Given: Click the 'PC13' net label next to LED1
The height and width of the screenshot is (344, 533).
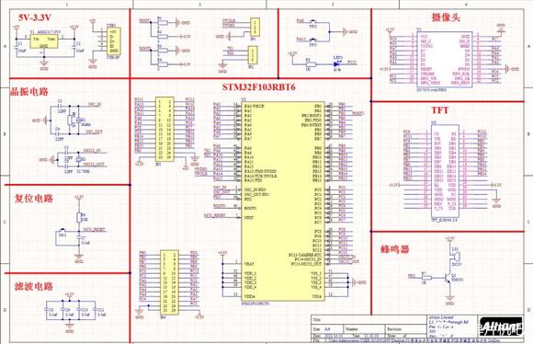Looking at the screenshot, I should click(x=352, y=63).
